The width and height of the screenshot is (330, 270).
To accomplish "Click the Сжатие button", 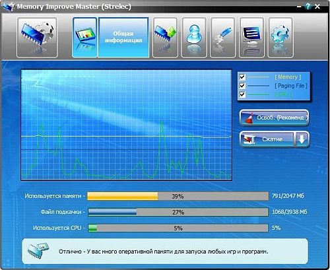I will tap(267, 139).
